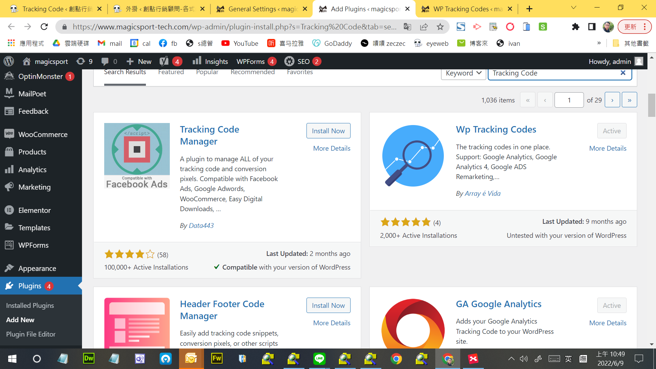Image resolution: width=656 pixels, height=369 pixels.
Task: Open the Chrome three-dot menu
Action: coord(644,27)
